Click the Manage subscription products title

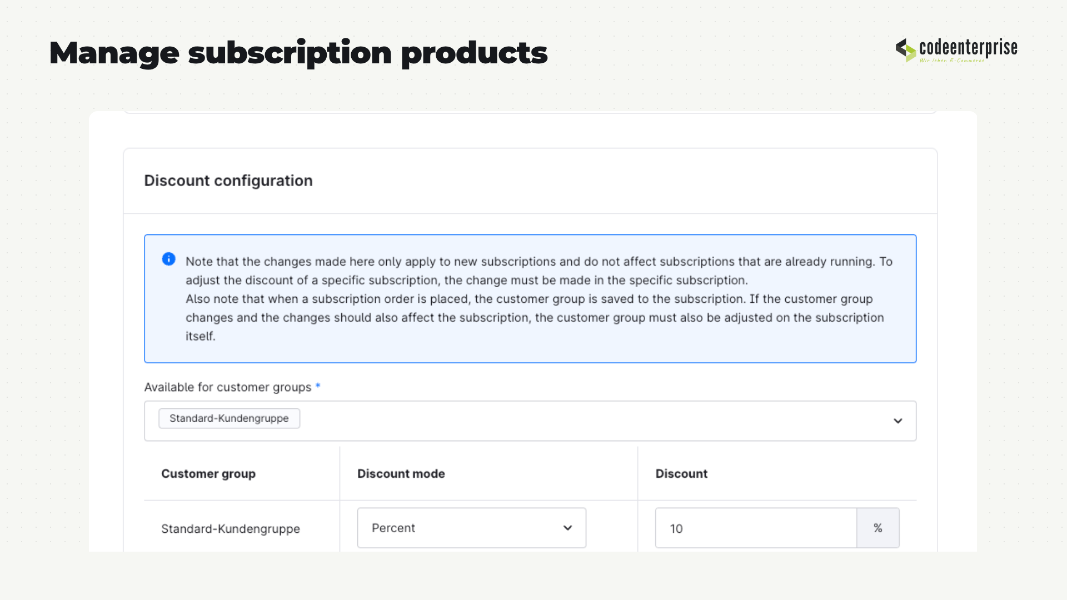(x=298, y=53)
